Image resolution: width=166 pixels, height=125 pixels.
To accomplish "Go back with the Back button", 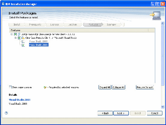I will 105,113.
